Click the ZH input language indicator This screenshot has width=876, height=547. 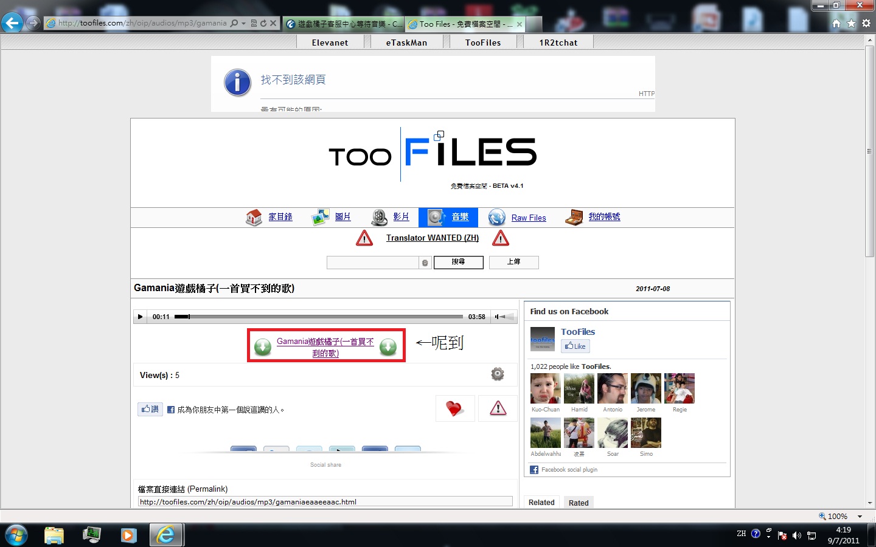tap(741, 534)
